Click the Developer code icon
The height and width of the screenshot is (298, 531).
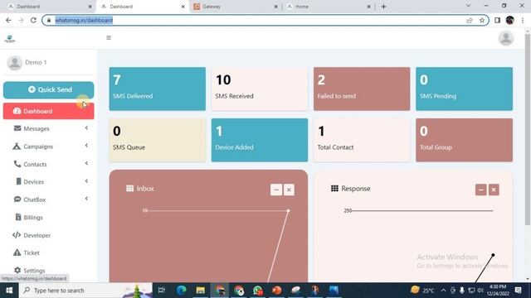click(x=17, y=235)
